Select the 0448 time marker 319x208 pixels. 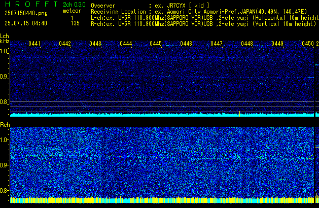click(247, 44)
